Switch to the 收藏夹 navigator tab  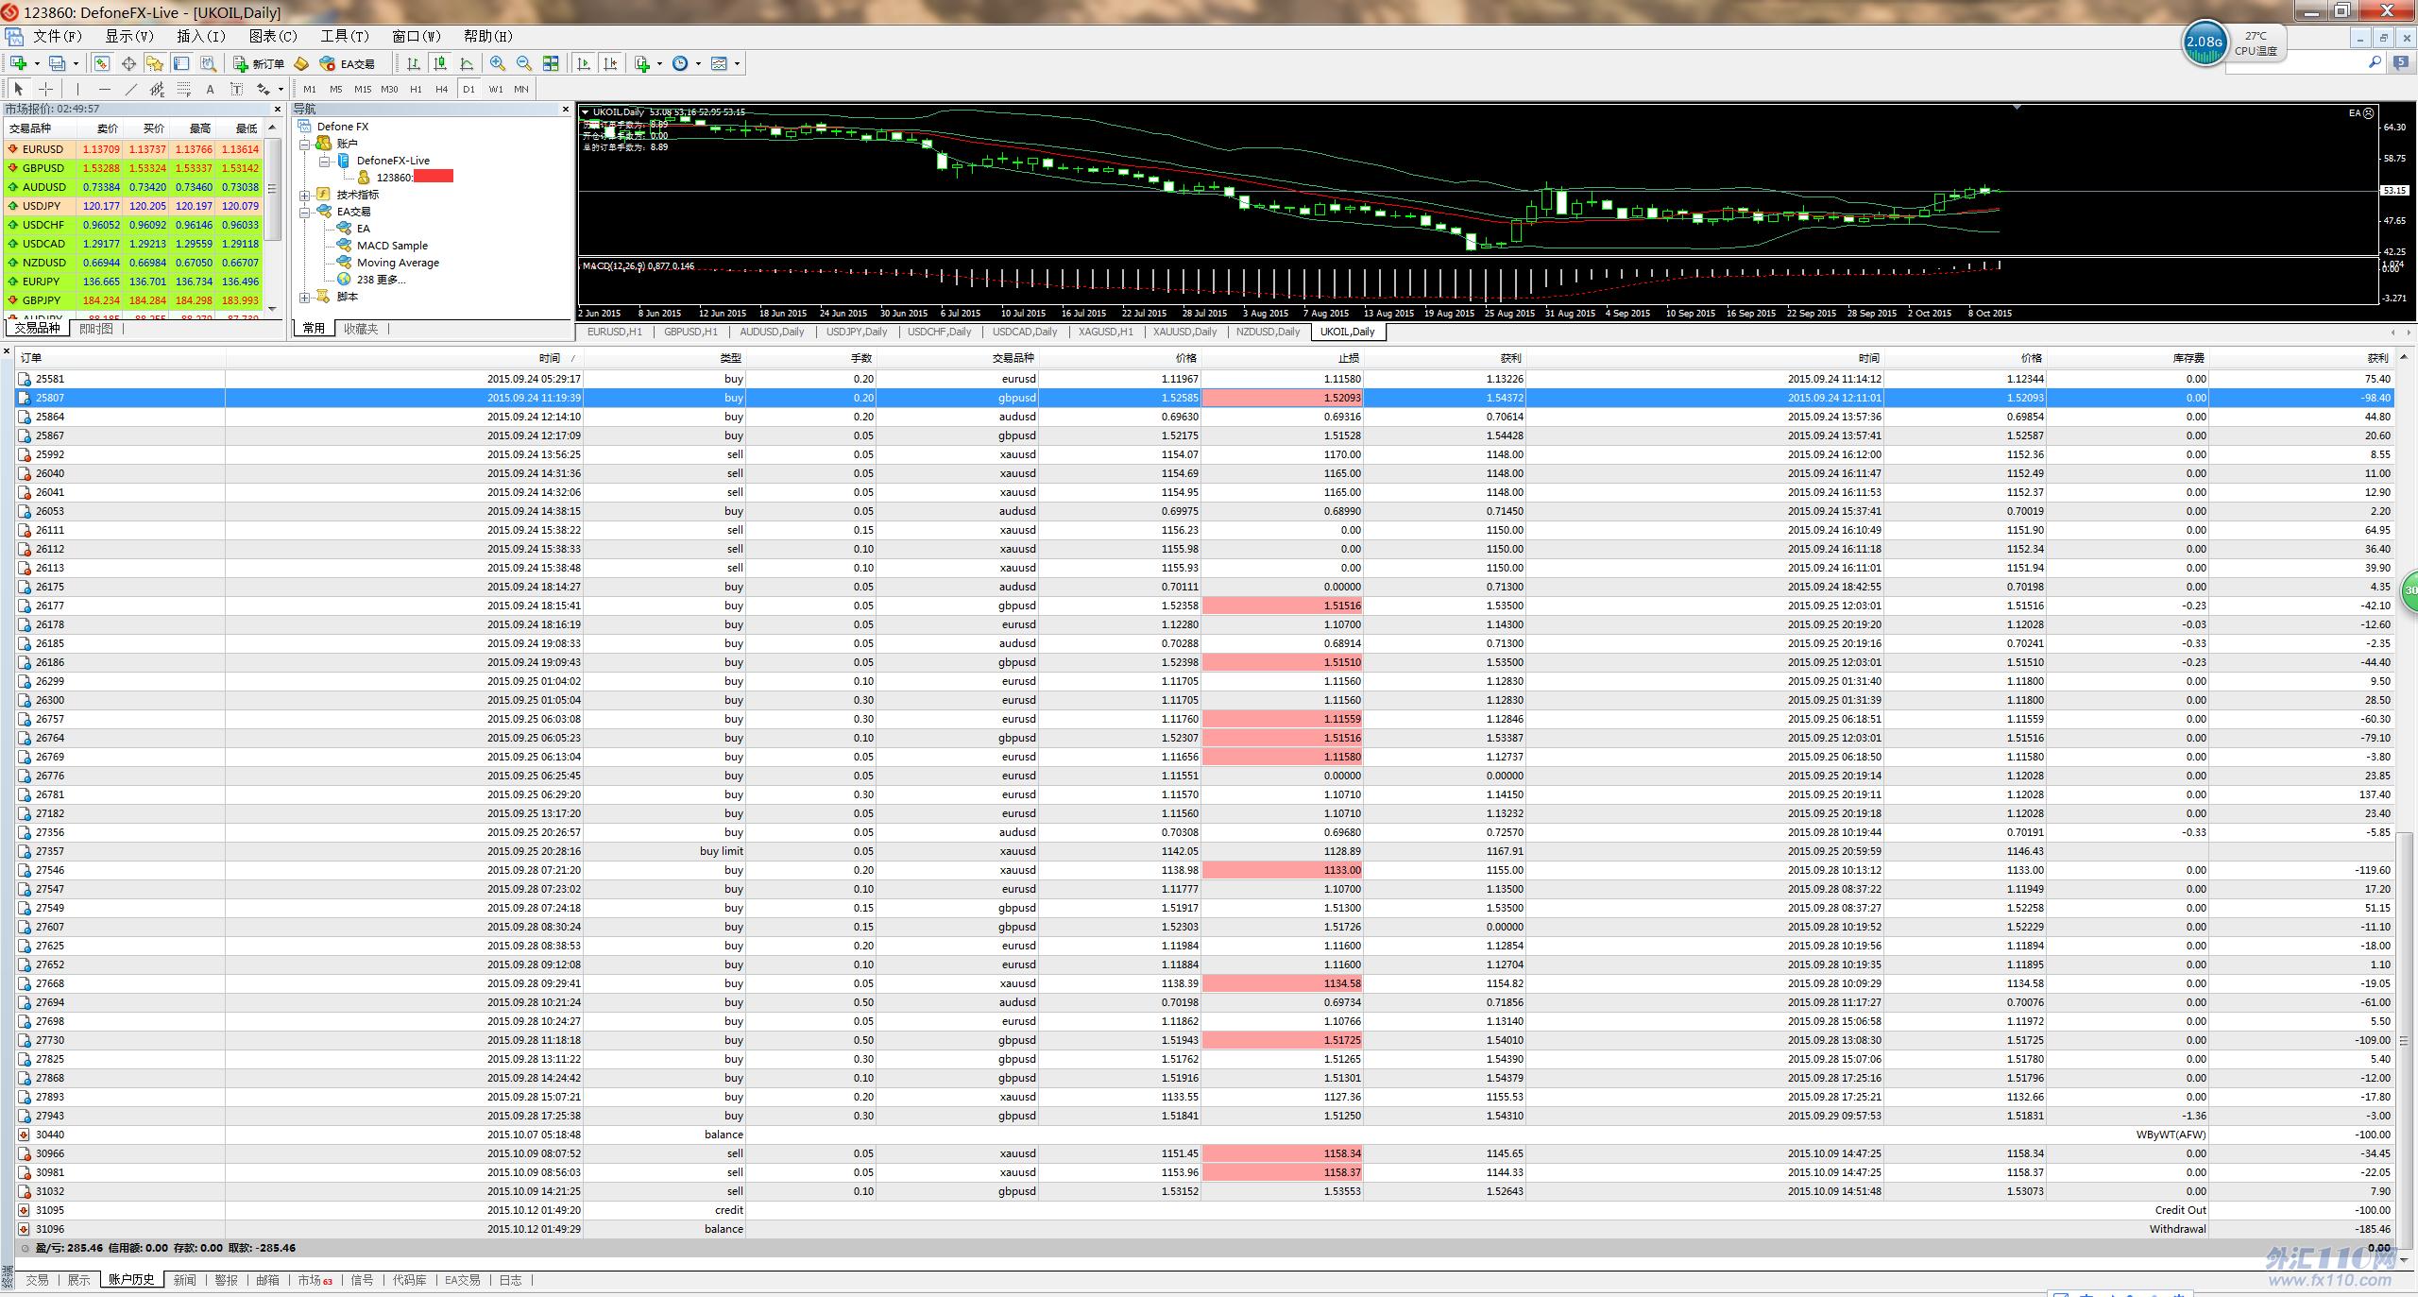click(x=361, y=329)
